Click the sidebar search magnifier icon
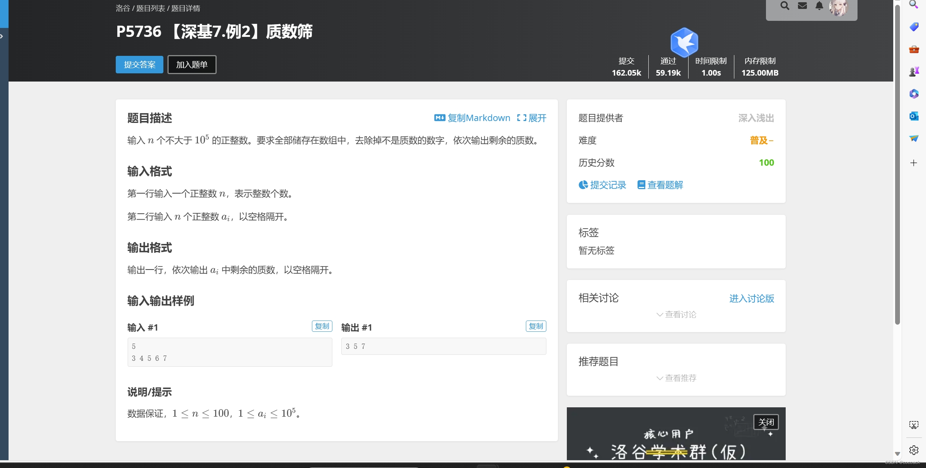 click(914, 4)
